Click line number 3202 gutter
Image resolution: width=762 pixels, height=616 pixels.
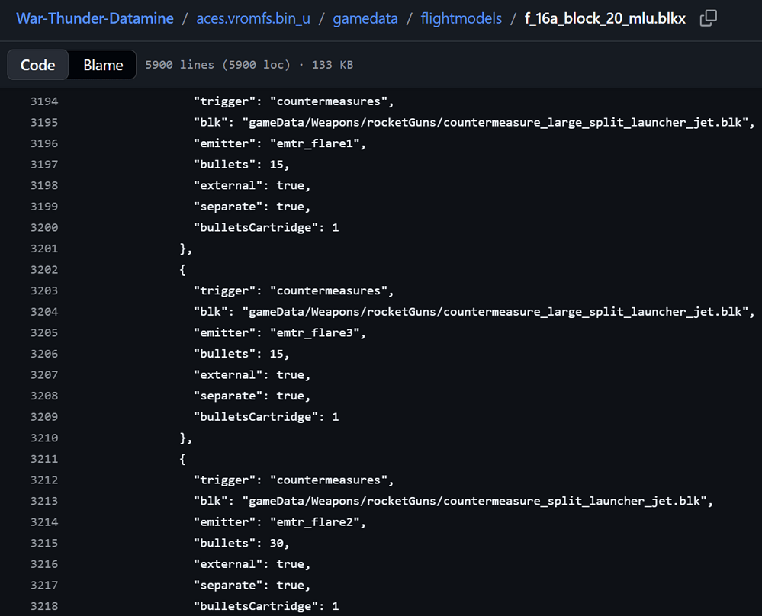click(44, 270)
